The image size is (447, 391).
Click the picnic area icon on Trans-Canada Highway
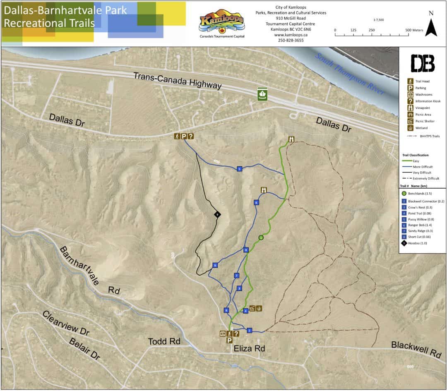(x=262, y=95)
